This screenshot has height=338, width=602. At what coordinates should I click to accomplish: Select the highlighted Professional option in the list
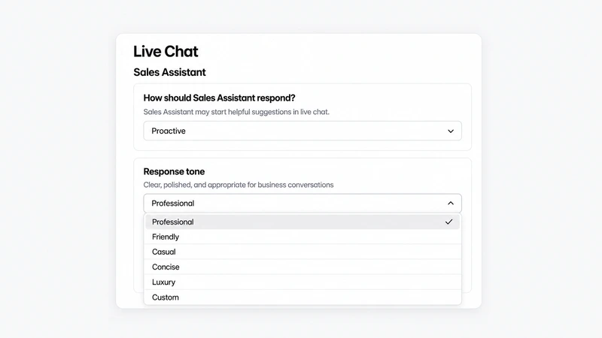[303, 222]
